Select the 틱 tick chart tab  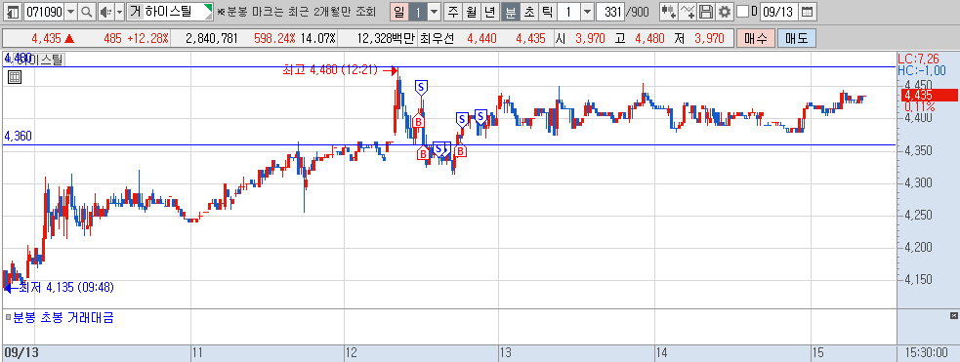(547, 11)
